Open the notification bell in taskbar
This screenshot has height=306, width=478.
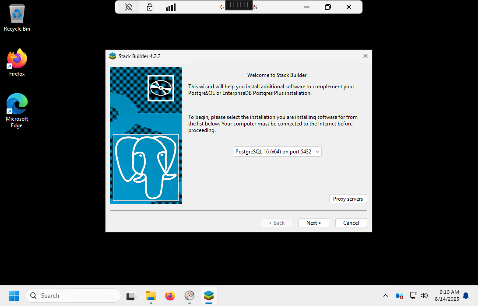click(x=466, y=296)
